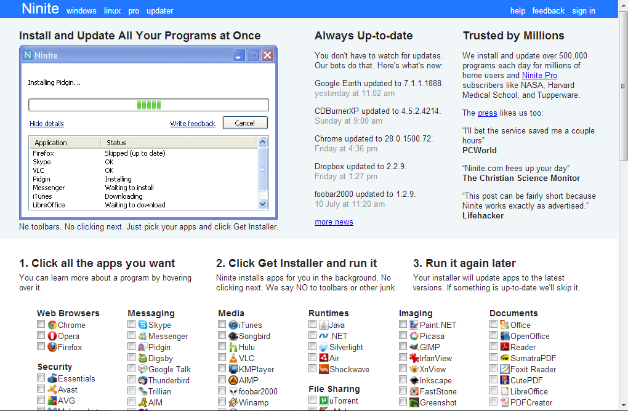Click the Cancel button in the installer
Viewport: 628px width, 411px height.
coord(245,123)
